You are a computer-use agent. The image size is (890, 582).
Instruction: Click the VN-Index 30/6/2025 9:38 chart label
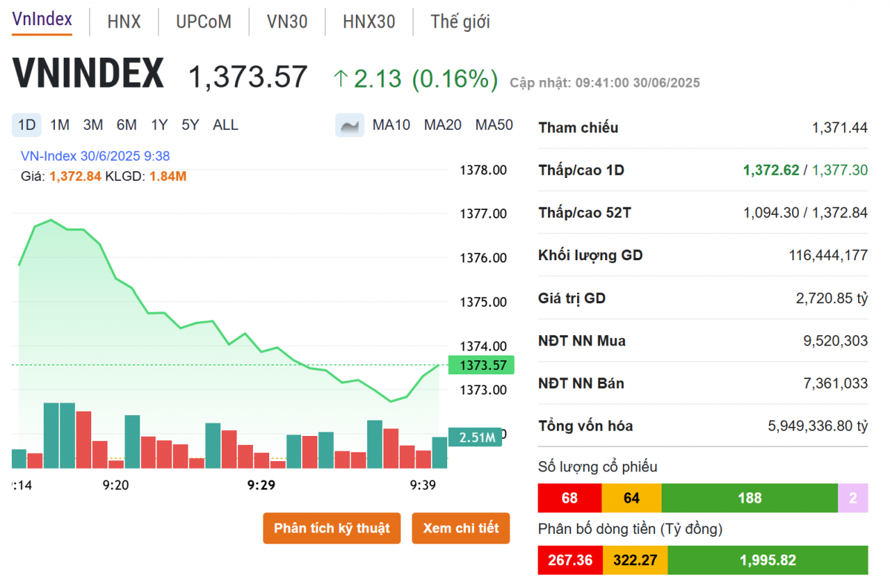95,156
